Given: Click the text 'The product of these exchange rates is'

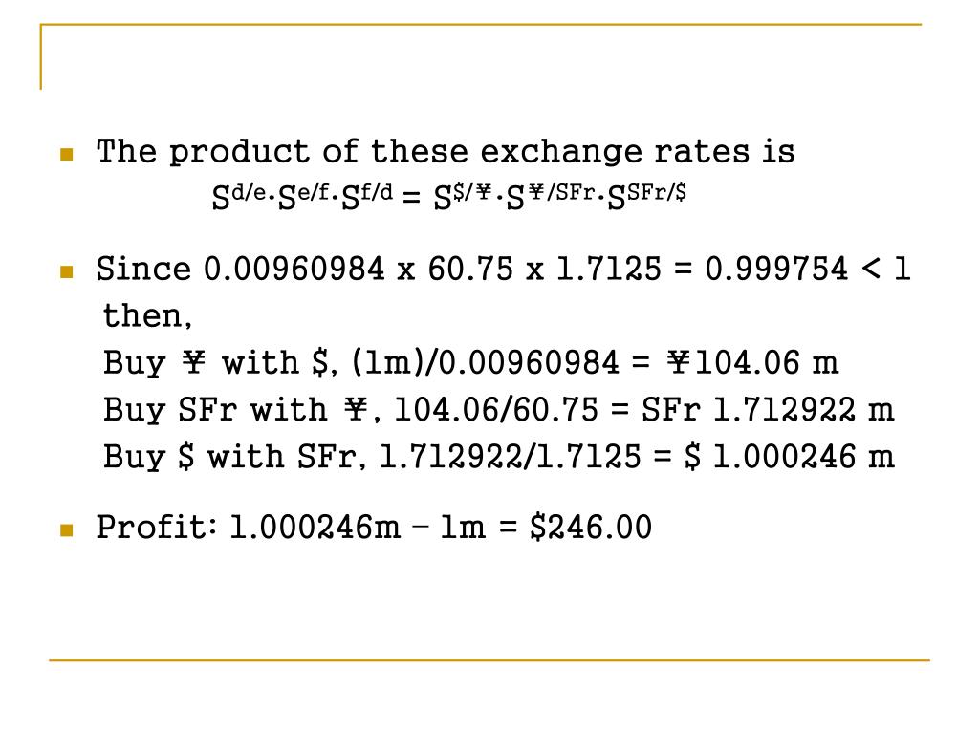Looking at the screenshot, I should coord(446,152).
